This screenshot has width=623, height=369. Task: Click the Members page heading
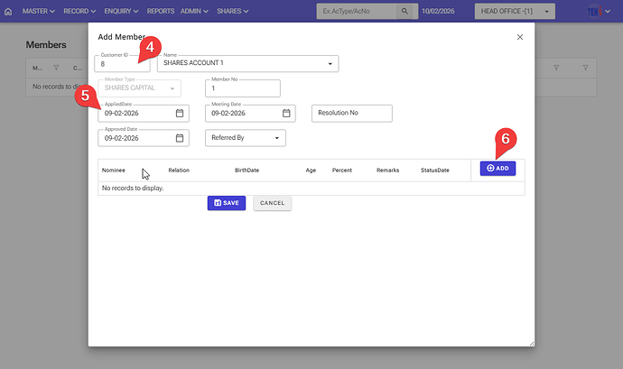coord(46,45)
